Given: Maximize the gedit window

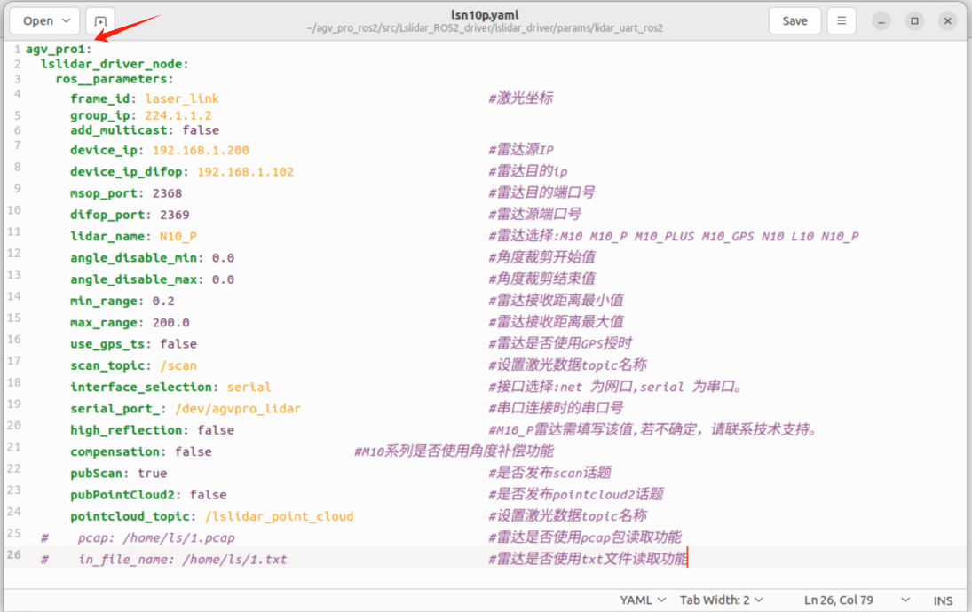Looking at the screenshot, I should point(914,21).
